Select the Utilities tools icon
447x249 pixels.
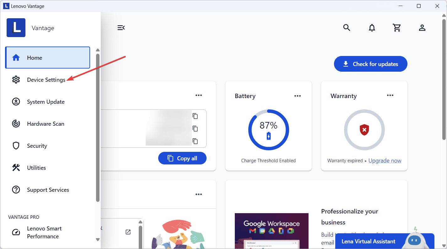[x=16, y=168]
